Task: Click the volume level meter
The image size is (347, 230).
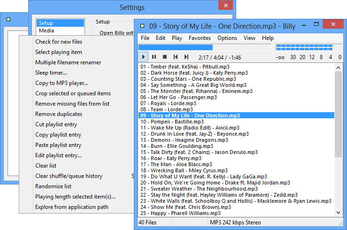Action: click(308, 47)
